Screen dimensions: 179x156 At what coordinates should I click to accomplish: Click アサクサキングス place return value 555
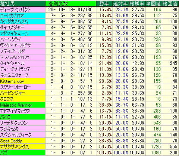pos(173,147)
